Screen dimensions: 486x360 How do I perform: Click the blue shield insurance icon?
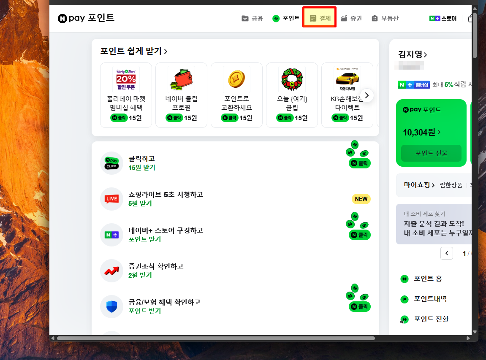(111, 307)
